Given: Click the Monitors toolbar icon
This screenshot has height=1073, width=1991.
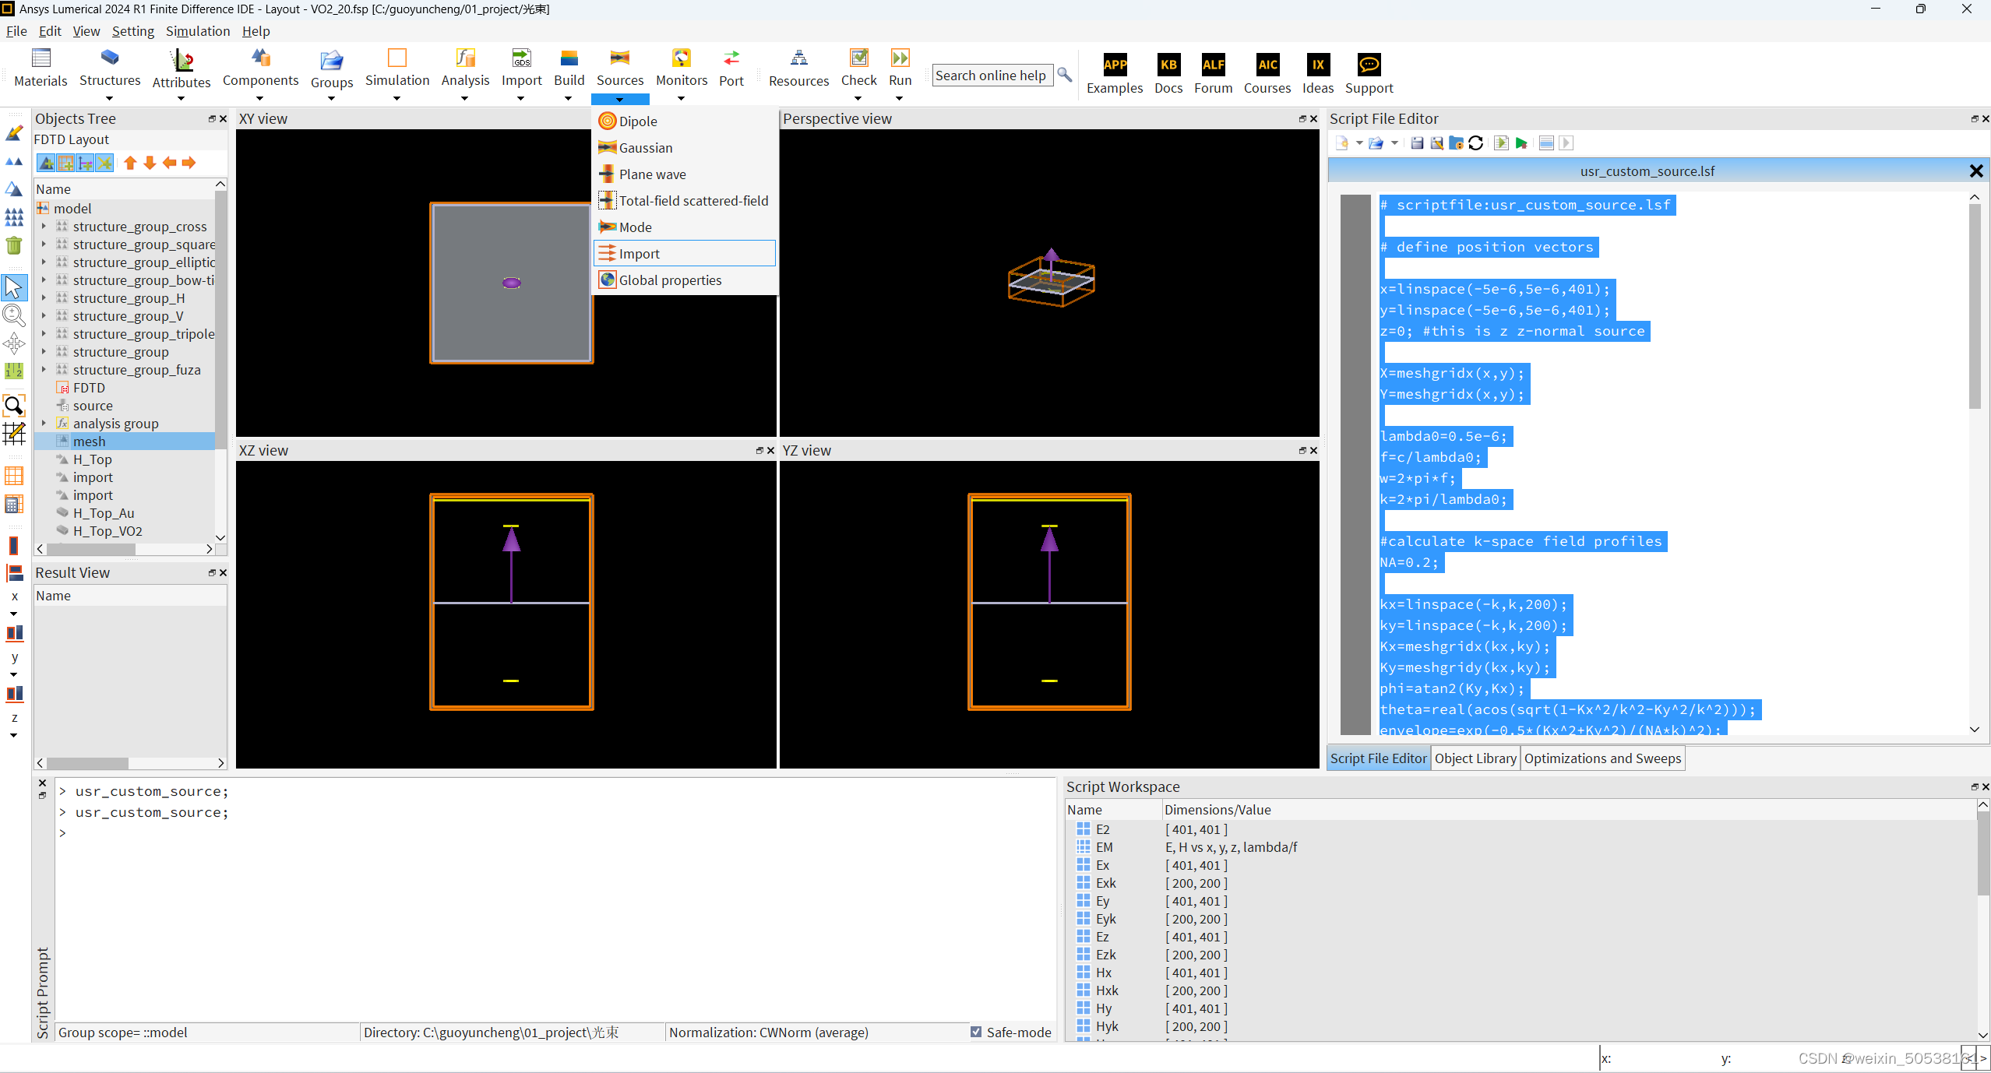Looking at the screenshot, I should (x=681, y=59).
